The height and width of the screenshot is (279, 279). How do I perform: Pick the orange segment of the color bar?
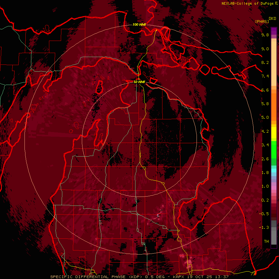pos(274,107)
